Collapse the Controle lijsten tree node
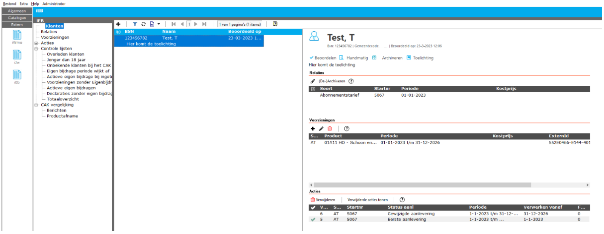Screen dimensions: 604x234 [x=36, y=49]
